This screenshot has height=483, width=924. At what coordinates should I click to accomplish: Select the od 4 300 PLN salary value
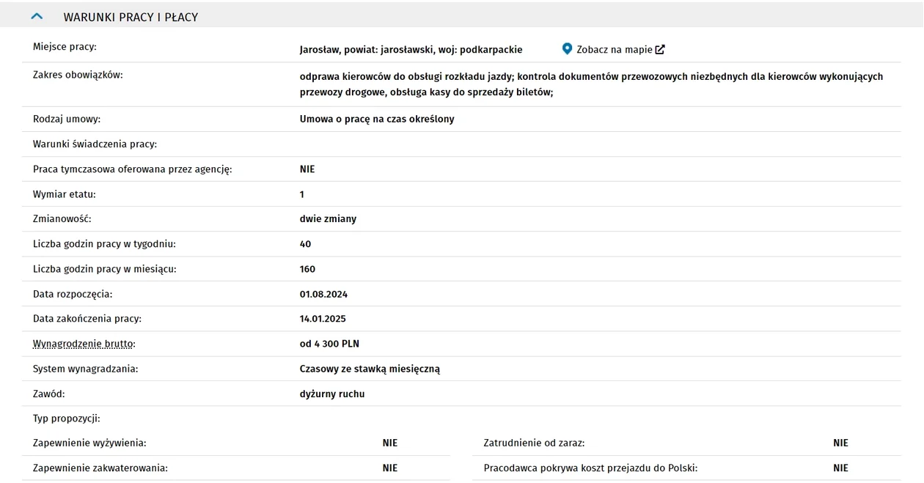click(329, 344)
